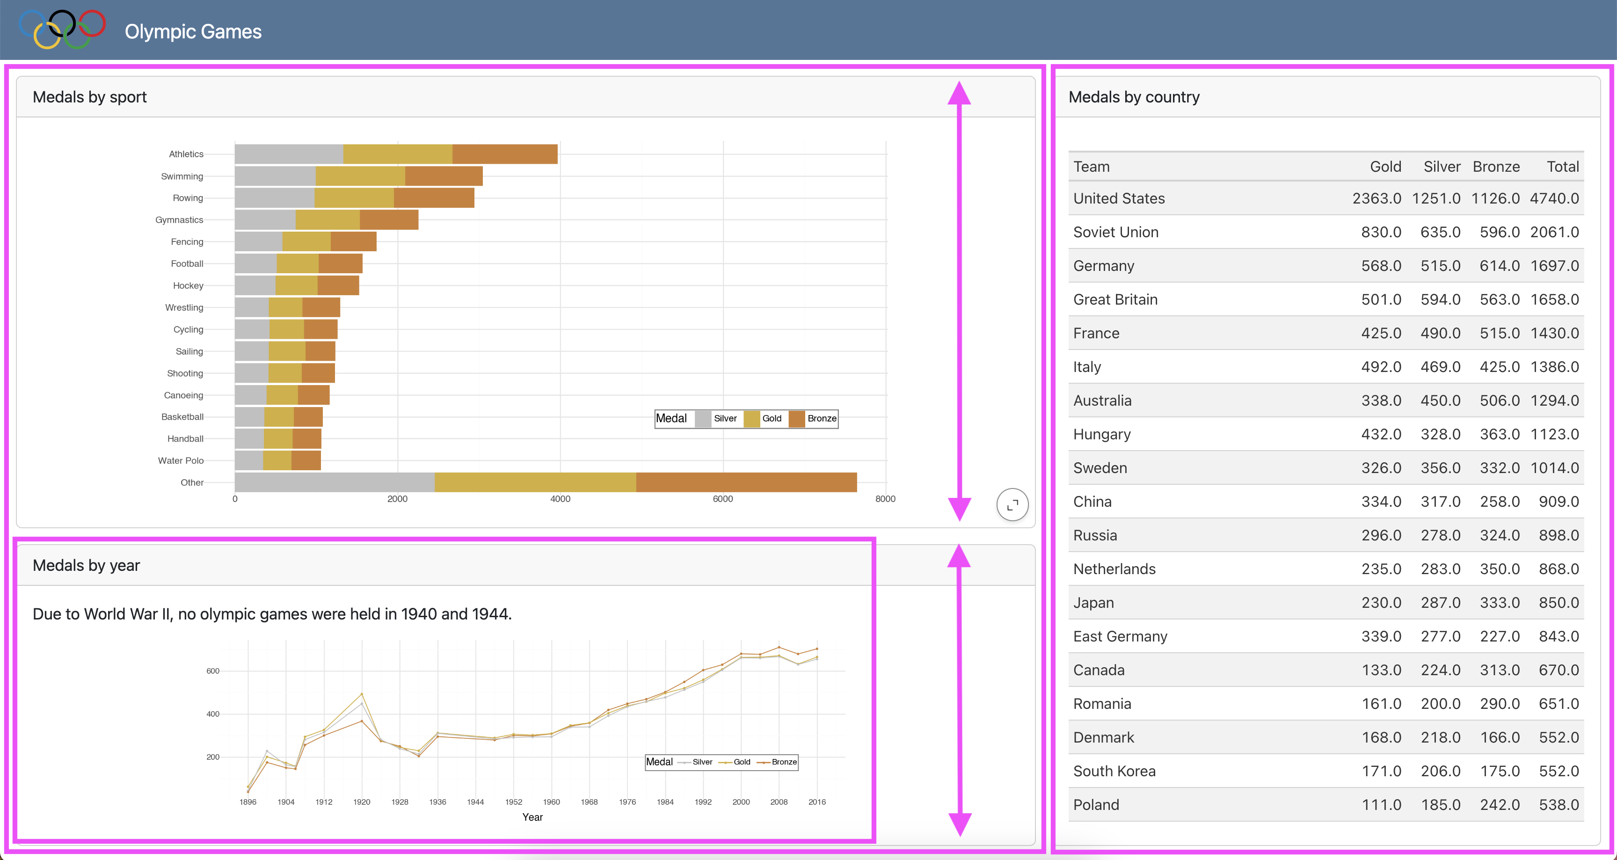Click the Other bar's gold segment

pyautogui.click(x=535, y=483)
